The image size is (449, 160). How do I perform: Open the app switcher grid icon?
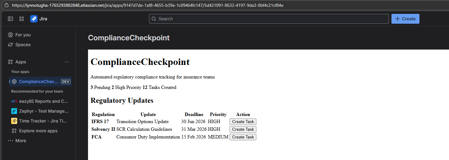pos(22,19)
